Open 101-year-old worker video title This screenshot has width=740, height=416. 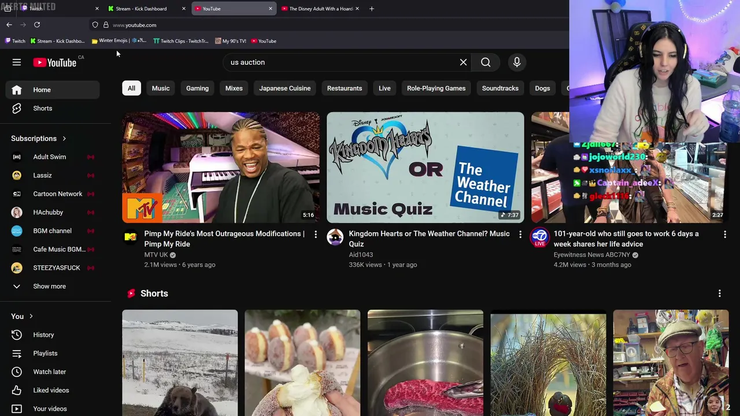626,239
